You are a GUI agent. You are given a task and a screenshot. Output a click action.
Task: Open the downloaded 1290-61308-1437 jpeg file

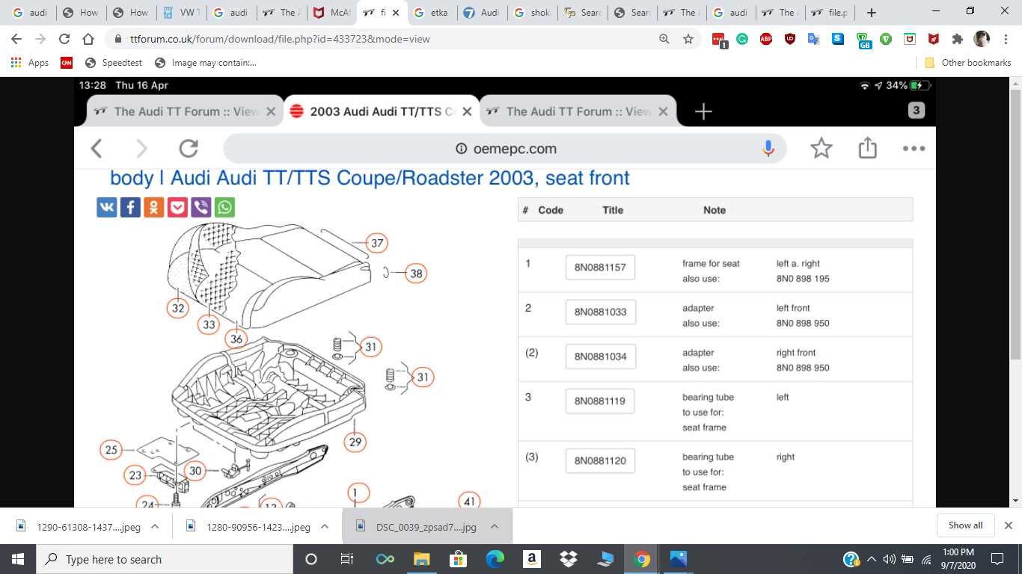click(79, 526)
